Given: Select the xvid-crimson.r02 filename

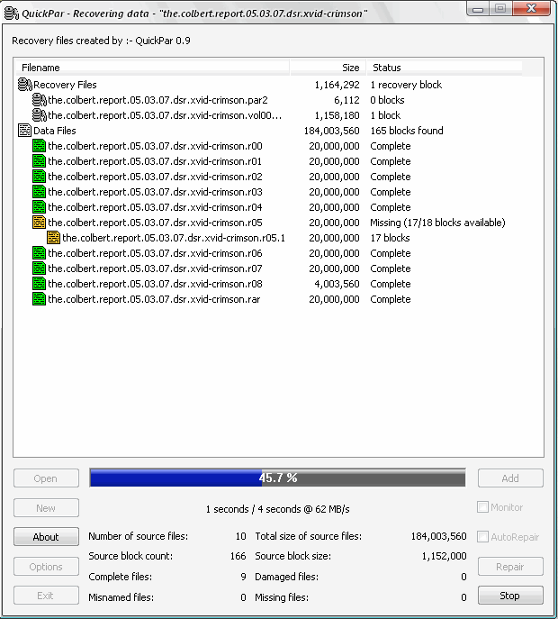Looking at the screenshot, I should [155, 177].
